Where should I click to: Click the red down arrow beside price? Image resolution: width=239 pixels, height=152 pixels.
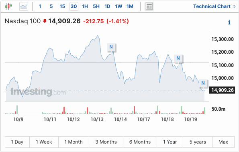[x=45, y=21]
